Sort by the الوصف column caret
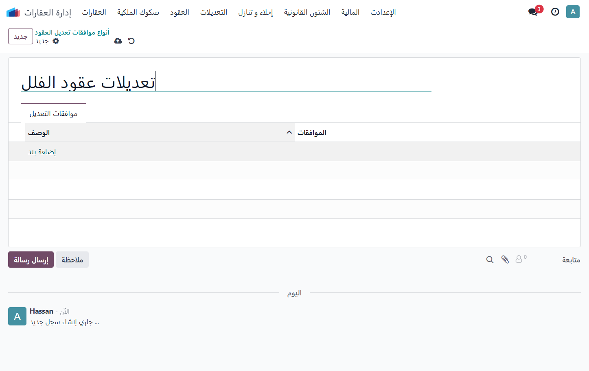The image size is (589, 371). (289, 133)
